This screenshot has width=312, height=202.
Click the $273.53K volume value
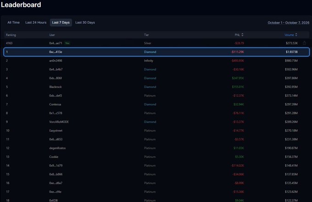coord(292,43)
